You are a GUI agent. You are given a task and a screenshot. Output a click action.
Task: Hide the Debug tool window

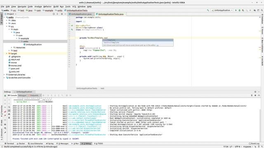tap(259, 92)
